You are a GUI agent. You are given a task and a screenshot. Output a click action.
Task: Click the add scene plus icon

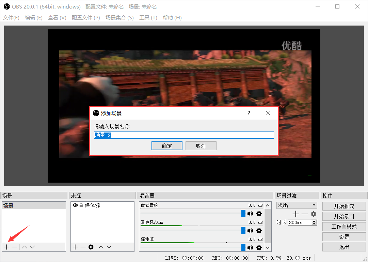coord(6,247)
